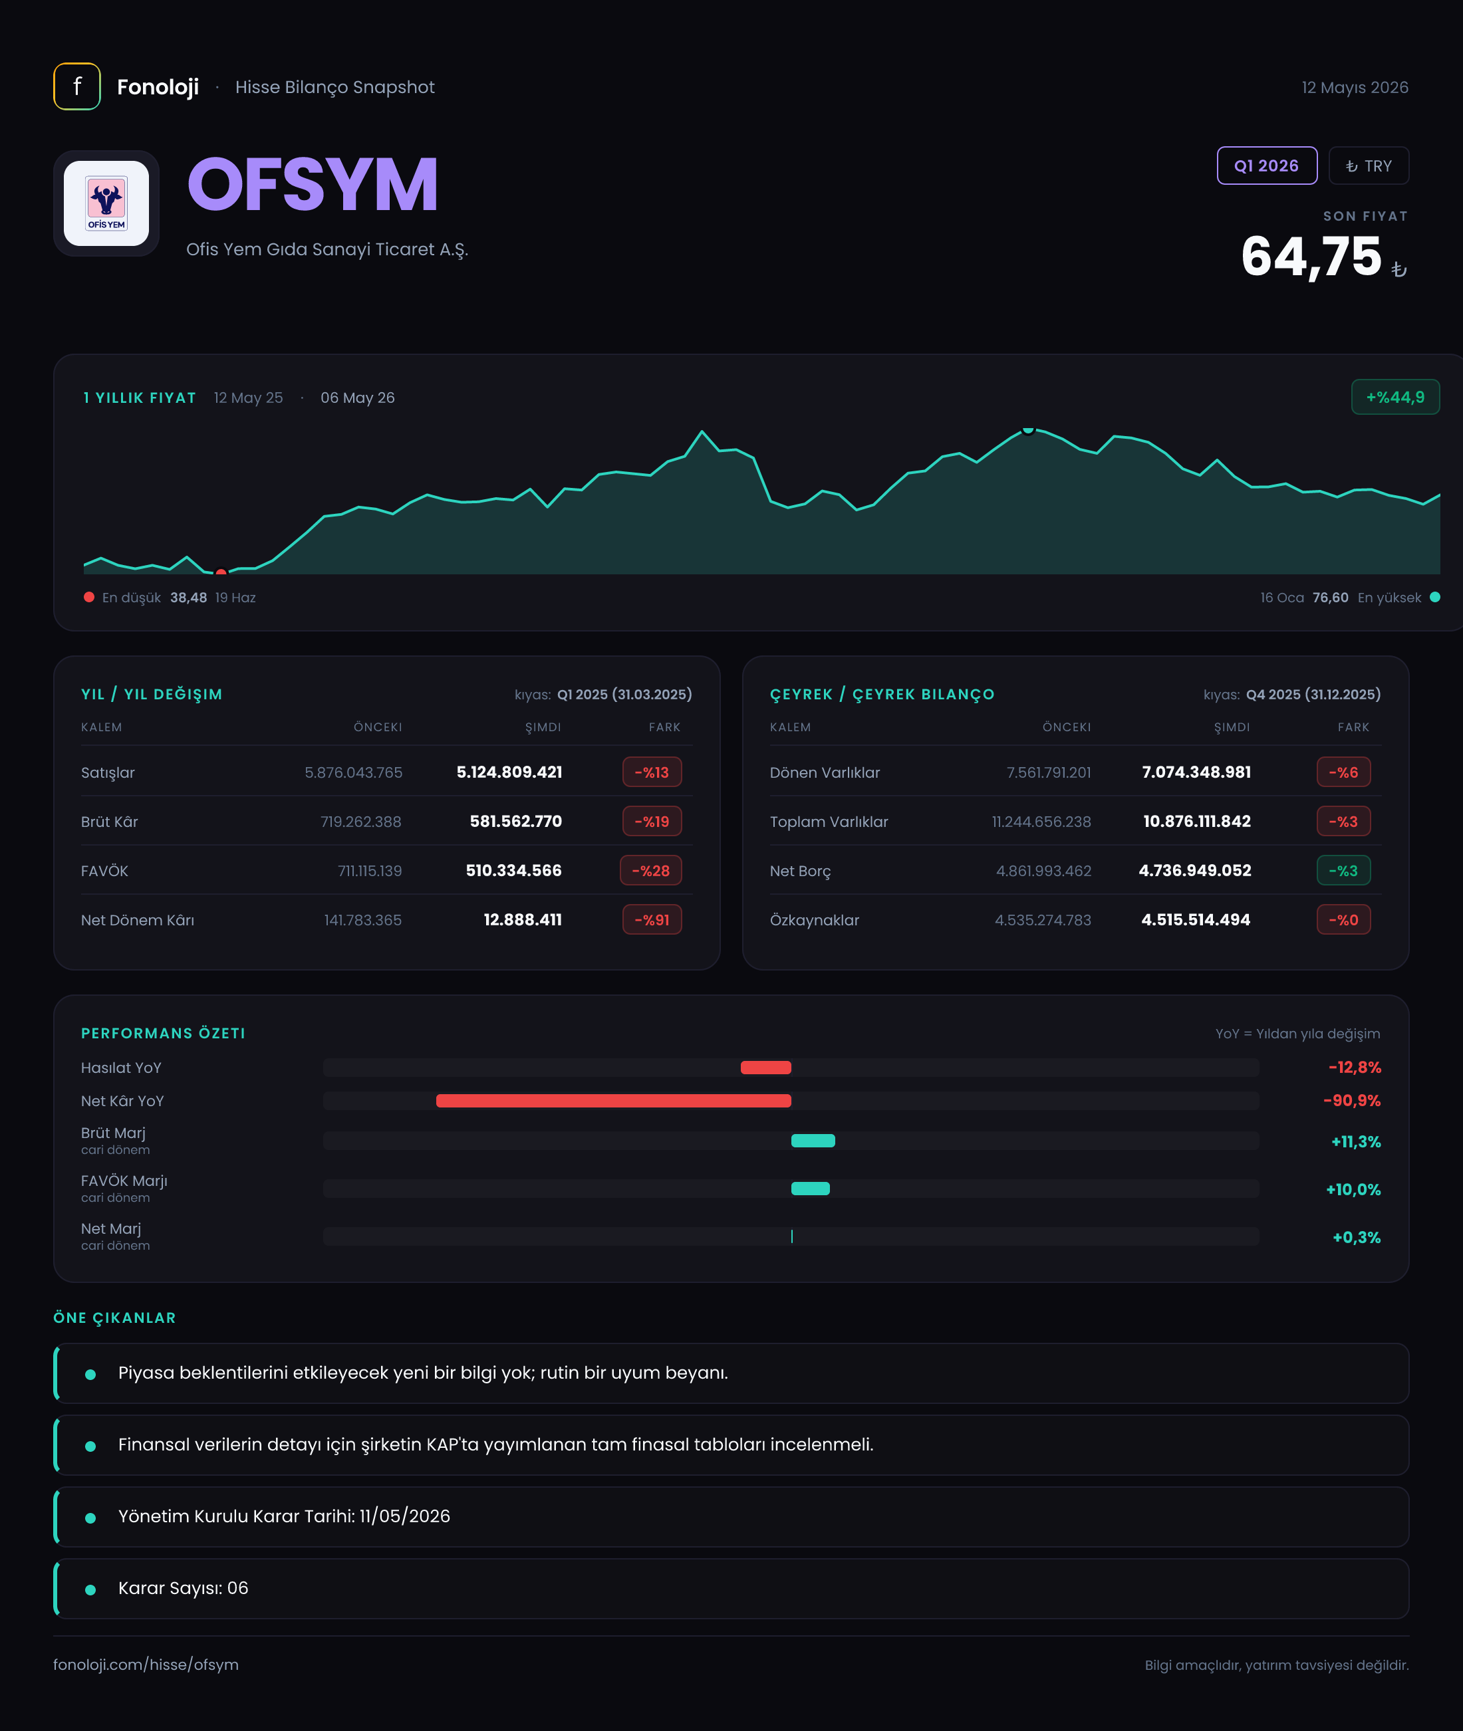
Task: Click the -12,8% Hasılat YoY value
Action: pos(1355,1068)
